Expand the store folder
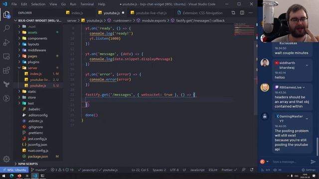The height and width of the screenshot is (179, 319). coord(19,97)
